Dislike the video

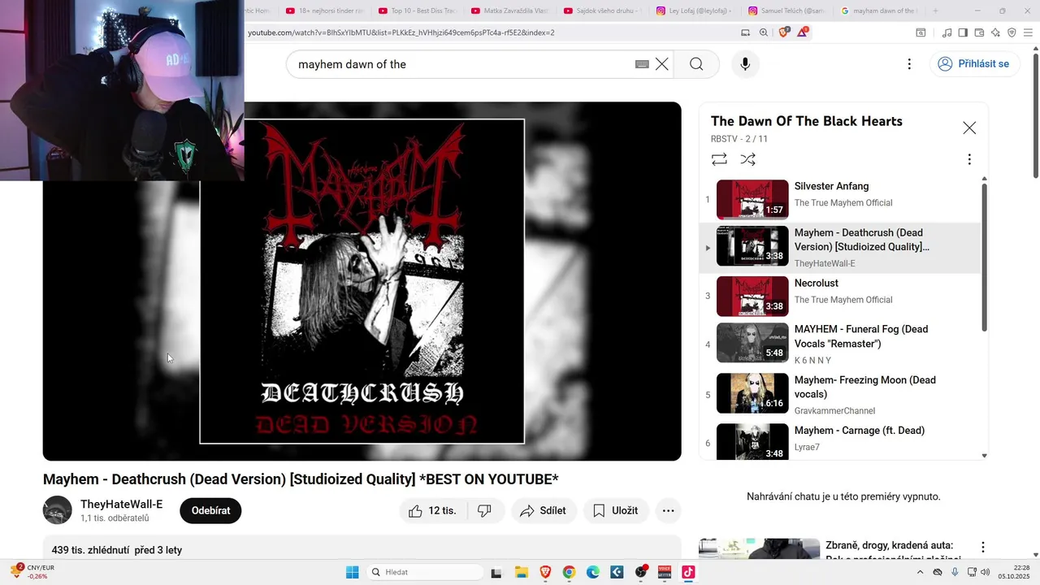485,511
